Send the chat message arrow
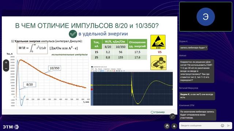234x131 pixels. (x=229, y=126)
